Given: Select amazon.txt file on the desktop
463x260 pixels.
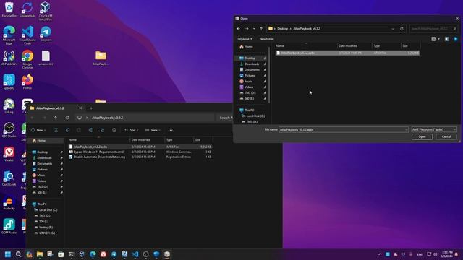Looking at the screenshot, I should coord(46,58).
